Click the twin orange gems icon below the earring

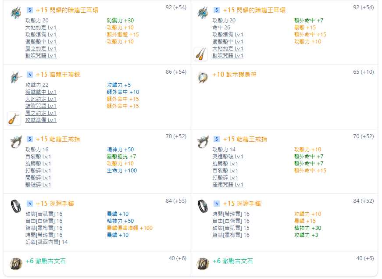click(x=201, y=54)
